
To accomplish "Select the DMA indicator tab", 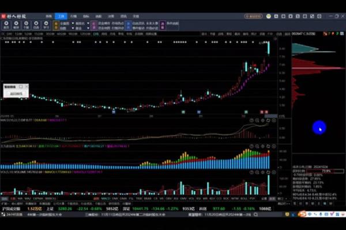I will click(x=123, y=198).
